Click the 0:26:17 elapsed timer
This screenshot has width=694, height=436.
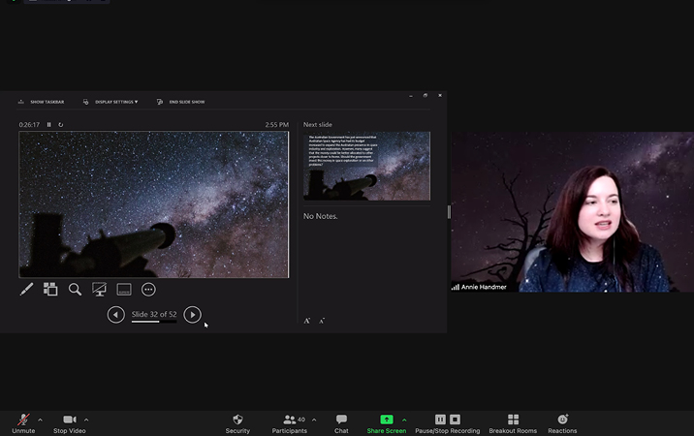tap(29, 125)
